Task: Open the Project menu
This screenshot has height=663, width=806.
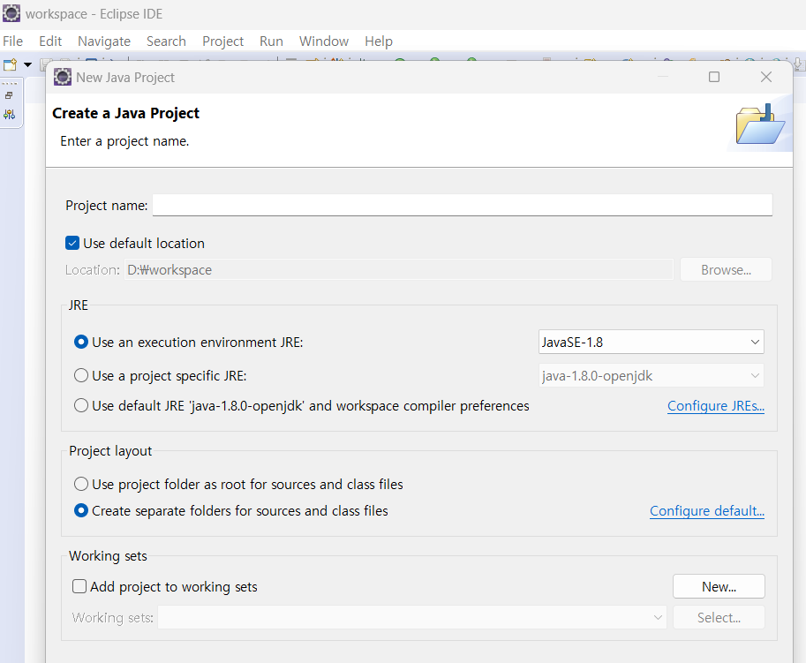Action: [x=222, y=41]
